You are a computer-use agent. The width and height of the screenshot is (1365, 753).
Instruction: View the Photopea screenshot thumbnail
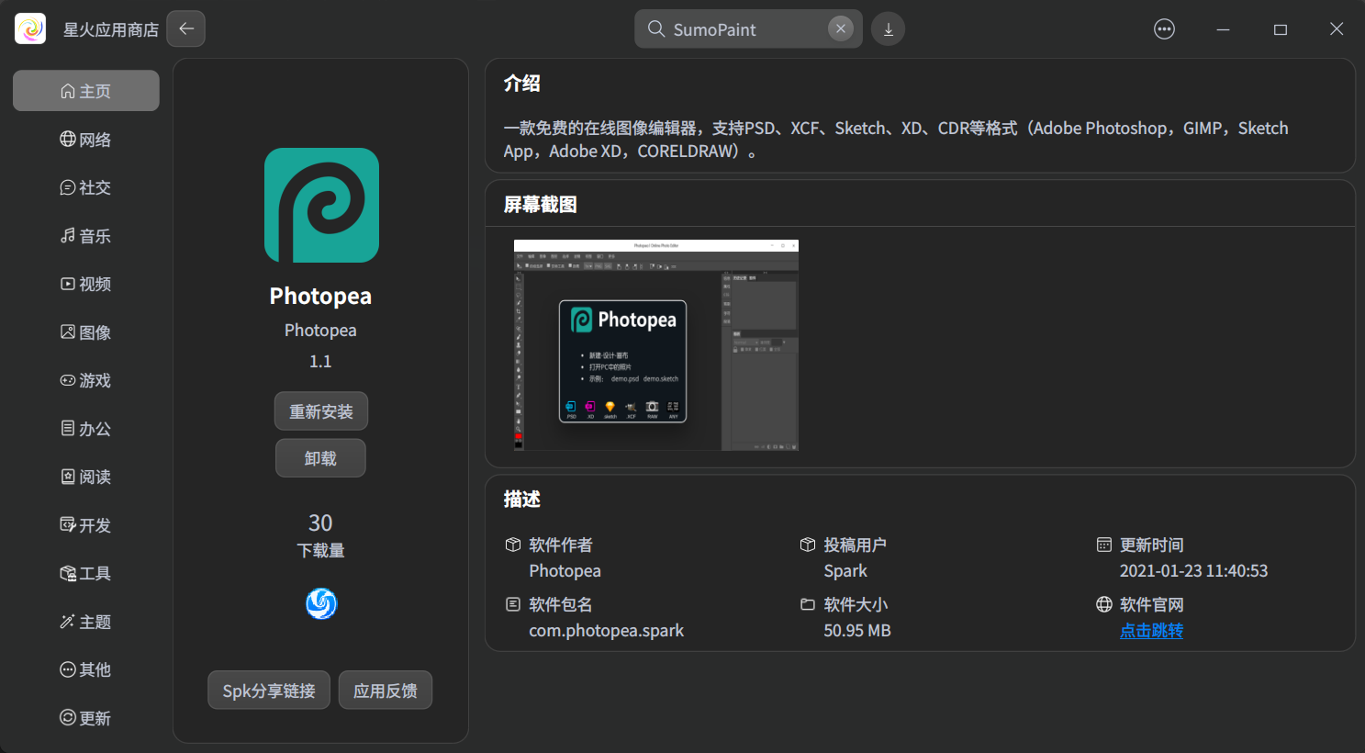coord(655,345)
